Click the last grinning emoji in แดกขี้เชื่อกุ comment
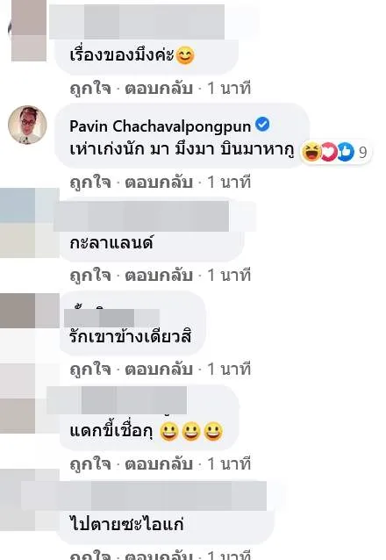Image resolution: width=386 pixels, height=560 pixels. [x=213, y=432]
